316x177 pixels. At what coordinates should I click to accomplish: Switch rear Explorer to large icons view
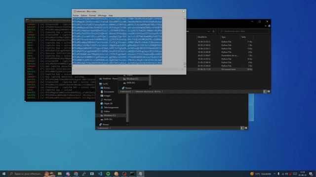pyautogui.click(x=246, y=128)
